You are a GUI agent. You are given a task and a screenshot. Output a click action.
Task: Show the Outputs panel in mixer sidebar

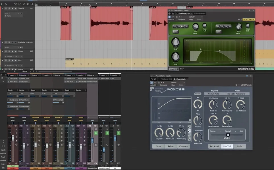[x=3, y=154]
